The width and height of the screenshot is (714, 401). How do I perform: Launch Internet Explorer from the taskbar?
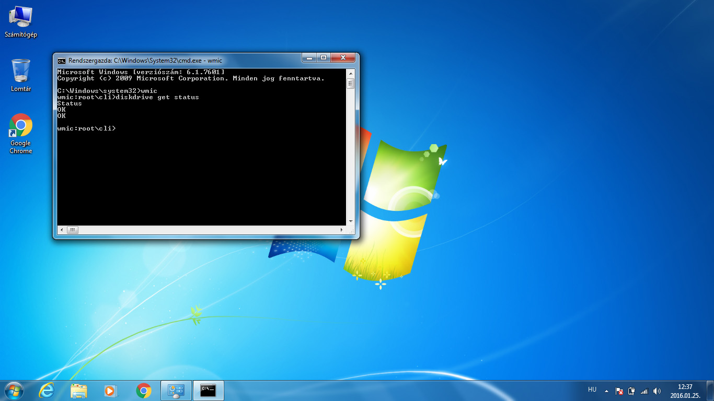tap(47, 391)
